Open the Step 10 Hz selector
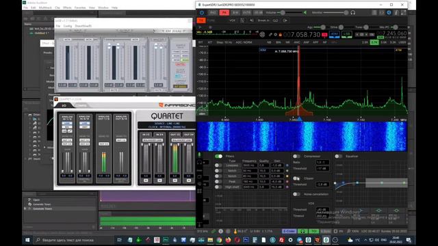This screenshot has height=246, width=438. [224, 42]
